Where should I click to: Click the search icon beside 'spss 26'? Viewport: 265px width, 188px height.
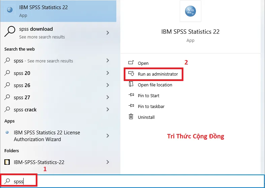click(x=7, y=85)
